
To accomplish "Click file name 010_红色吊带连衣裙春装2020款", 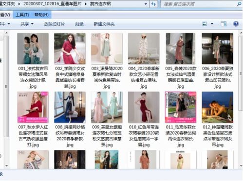I will coord(144,136).
